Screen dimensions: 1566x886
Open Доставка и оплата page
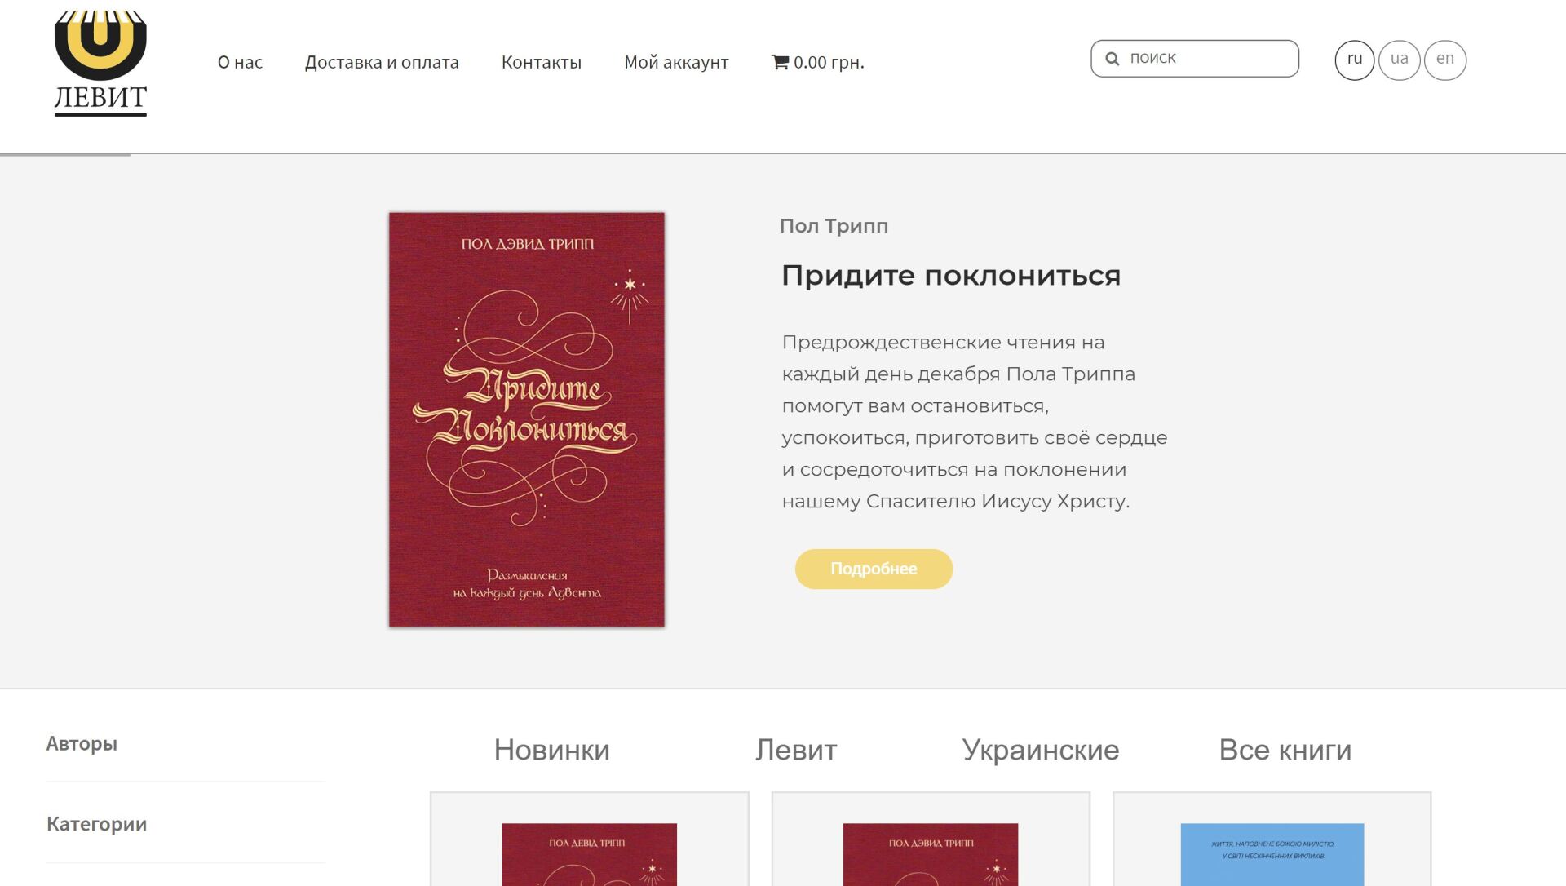point(382,62)
